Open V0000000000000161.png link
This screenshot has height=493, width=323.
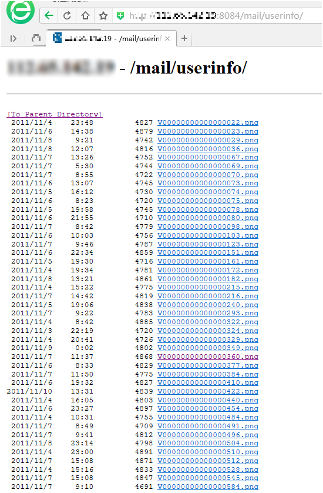coord(208,261)
